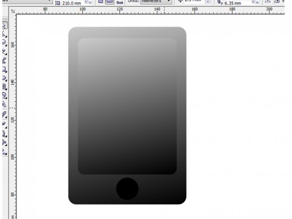The image size is (292, 219).
Task: Increase page height with stepper arrow
Action: point(90,2)
